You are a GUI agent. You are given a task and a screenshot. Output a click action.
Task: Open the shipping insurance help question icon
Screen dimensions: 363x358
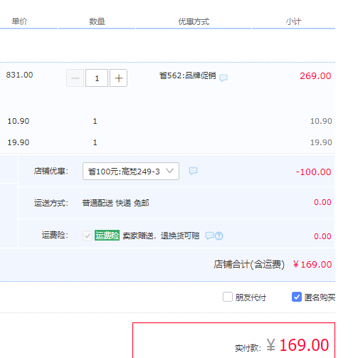pos(219,236)
